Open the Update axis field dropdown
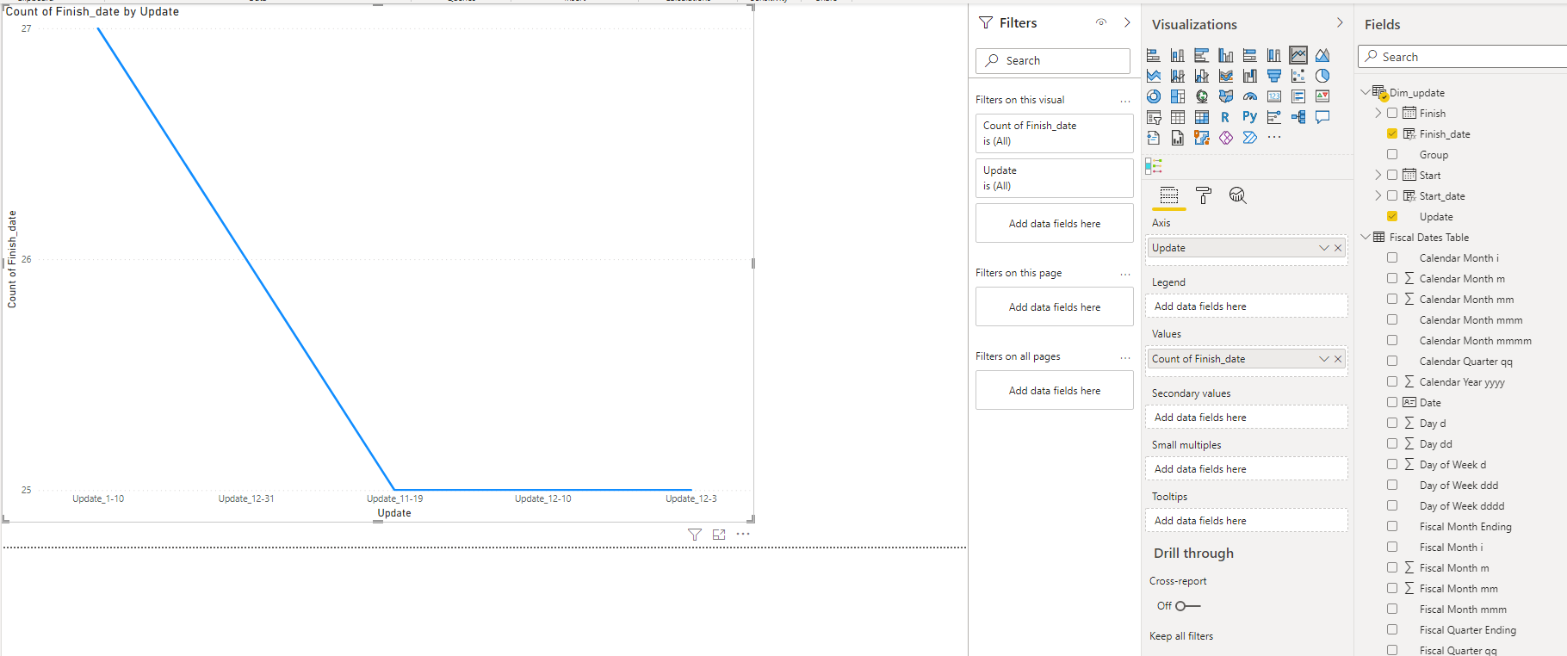The width and height of the screenshot is (1567, 656). click(1324, 248)
